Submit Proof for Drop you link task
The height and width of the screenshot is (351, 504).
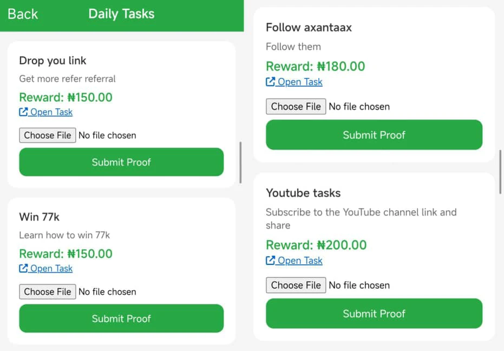pos(121,162)
